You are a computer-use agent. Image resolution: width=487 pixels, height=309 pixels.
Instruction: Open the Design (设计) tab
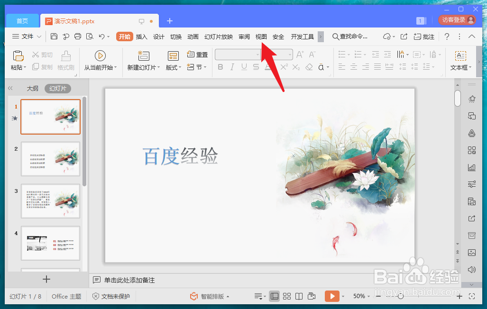click(158, 36)
